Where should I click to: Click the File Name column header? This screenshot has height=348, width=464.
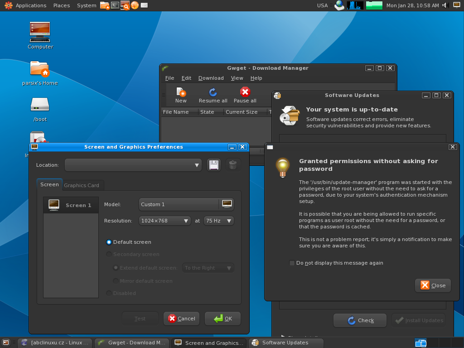tap(179, 112)
